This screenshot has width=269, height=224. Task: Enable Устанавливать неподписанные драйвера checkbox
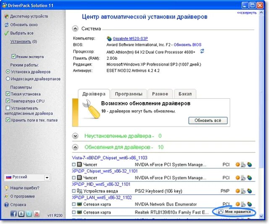pos(8,108)
